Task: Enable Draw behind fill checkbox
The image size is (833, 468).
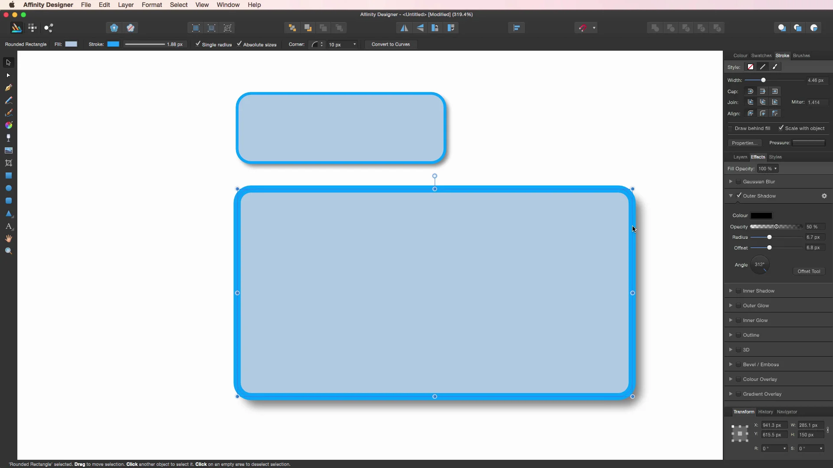Action: (x=731, y=128)
